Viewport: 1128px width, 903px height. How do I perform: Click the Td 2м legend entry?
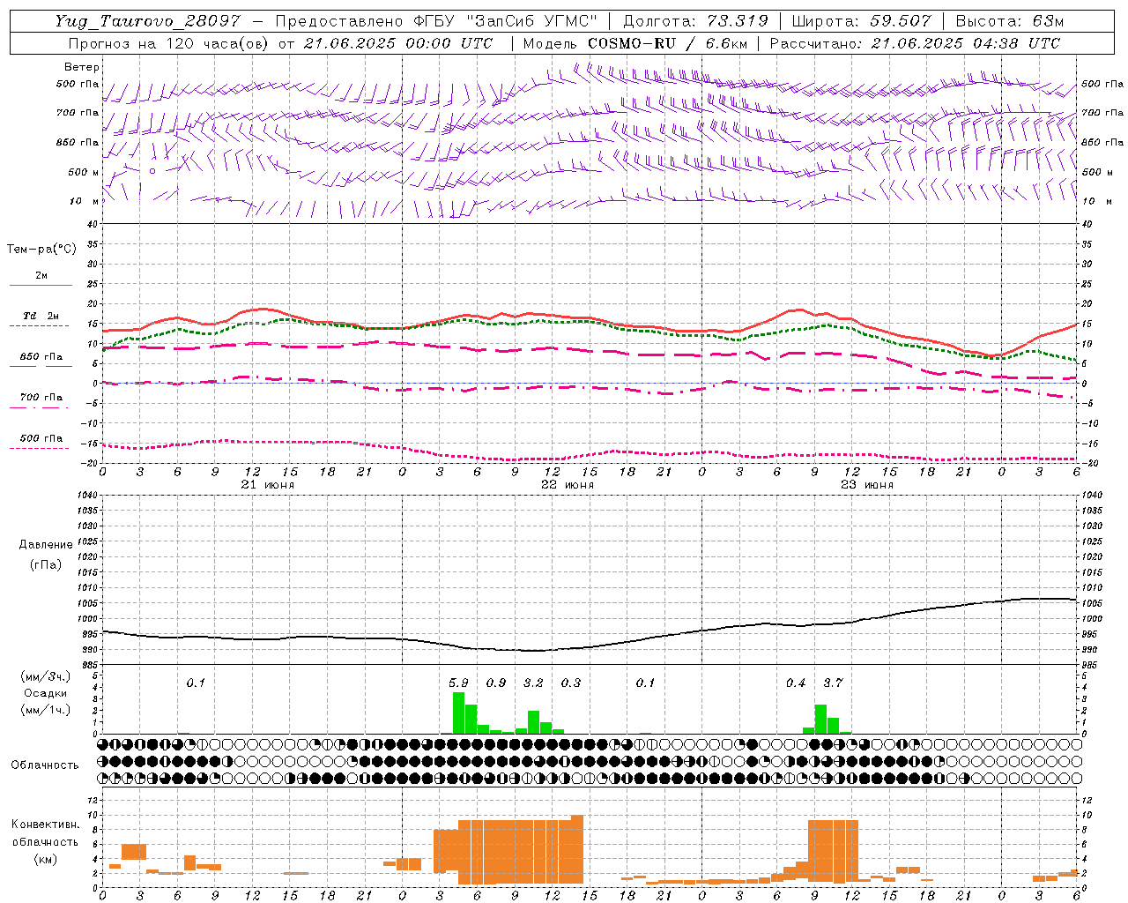(41, 316)
